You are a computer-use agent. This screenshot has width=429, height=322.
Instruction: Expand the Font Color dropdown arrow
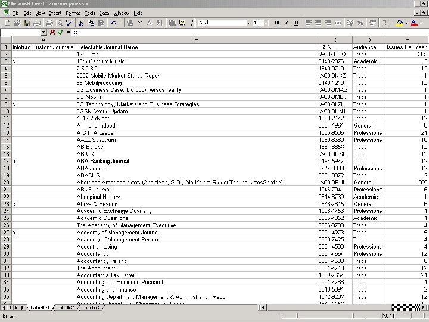(421, 23)
